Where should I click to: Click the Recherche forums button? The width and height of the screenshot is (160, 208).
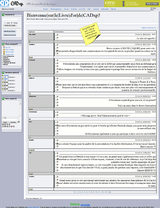(x=10, y=35)
